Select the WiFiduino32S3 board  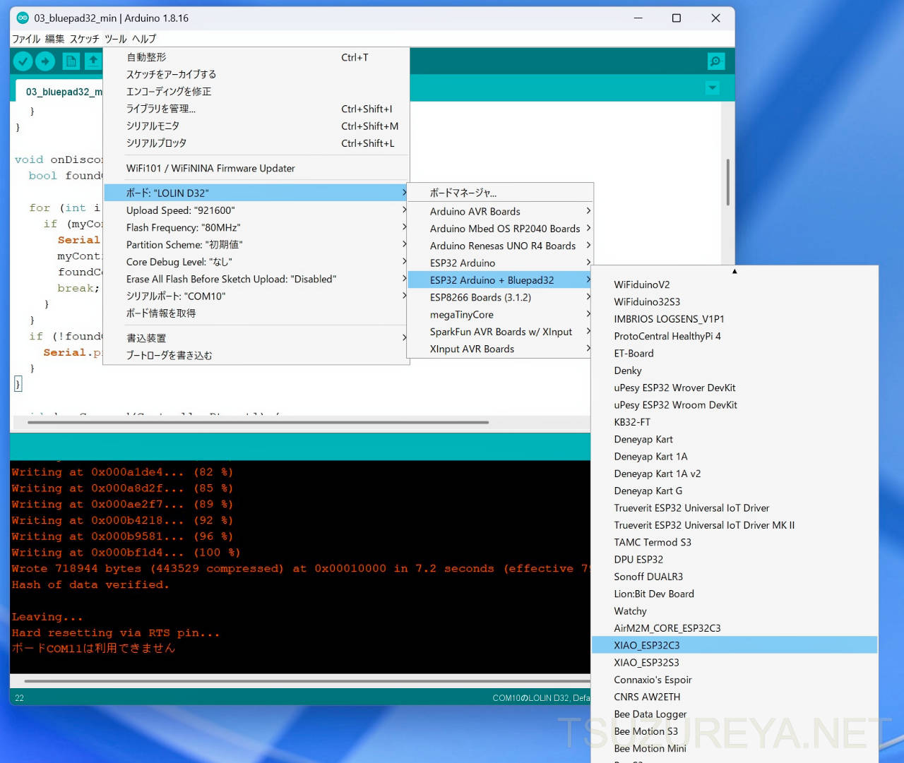tap(734, 301)
